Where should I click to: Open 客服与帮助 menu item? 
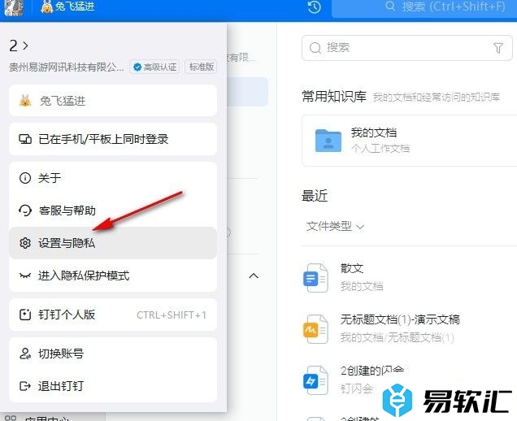coord(113,210)
